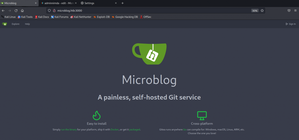This screenshot has height=140, width=299.
Task: Bookmark this page with the star icon
Action: pos(262,11)
